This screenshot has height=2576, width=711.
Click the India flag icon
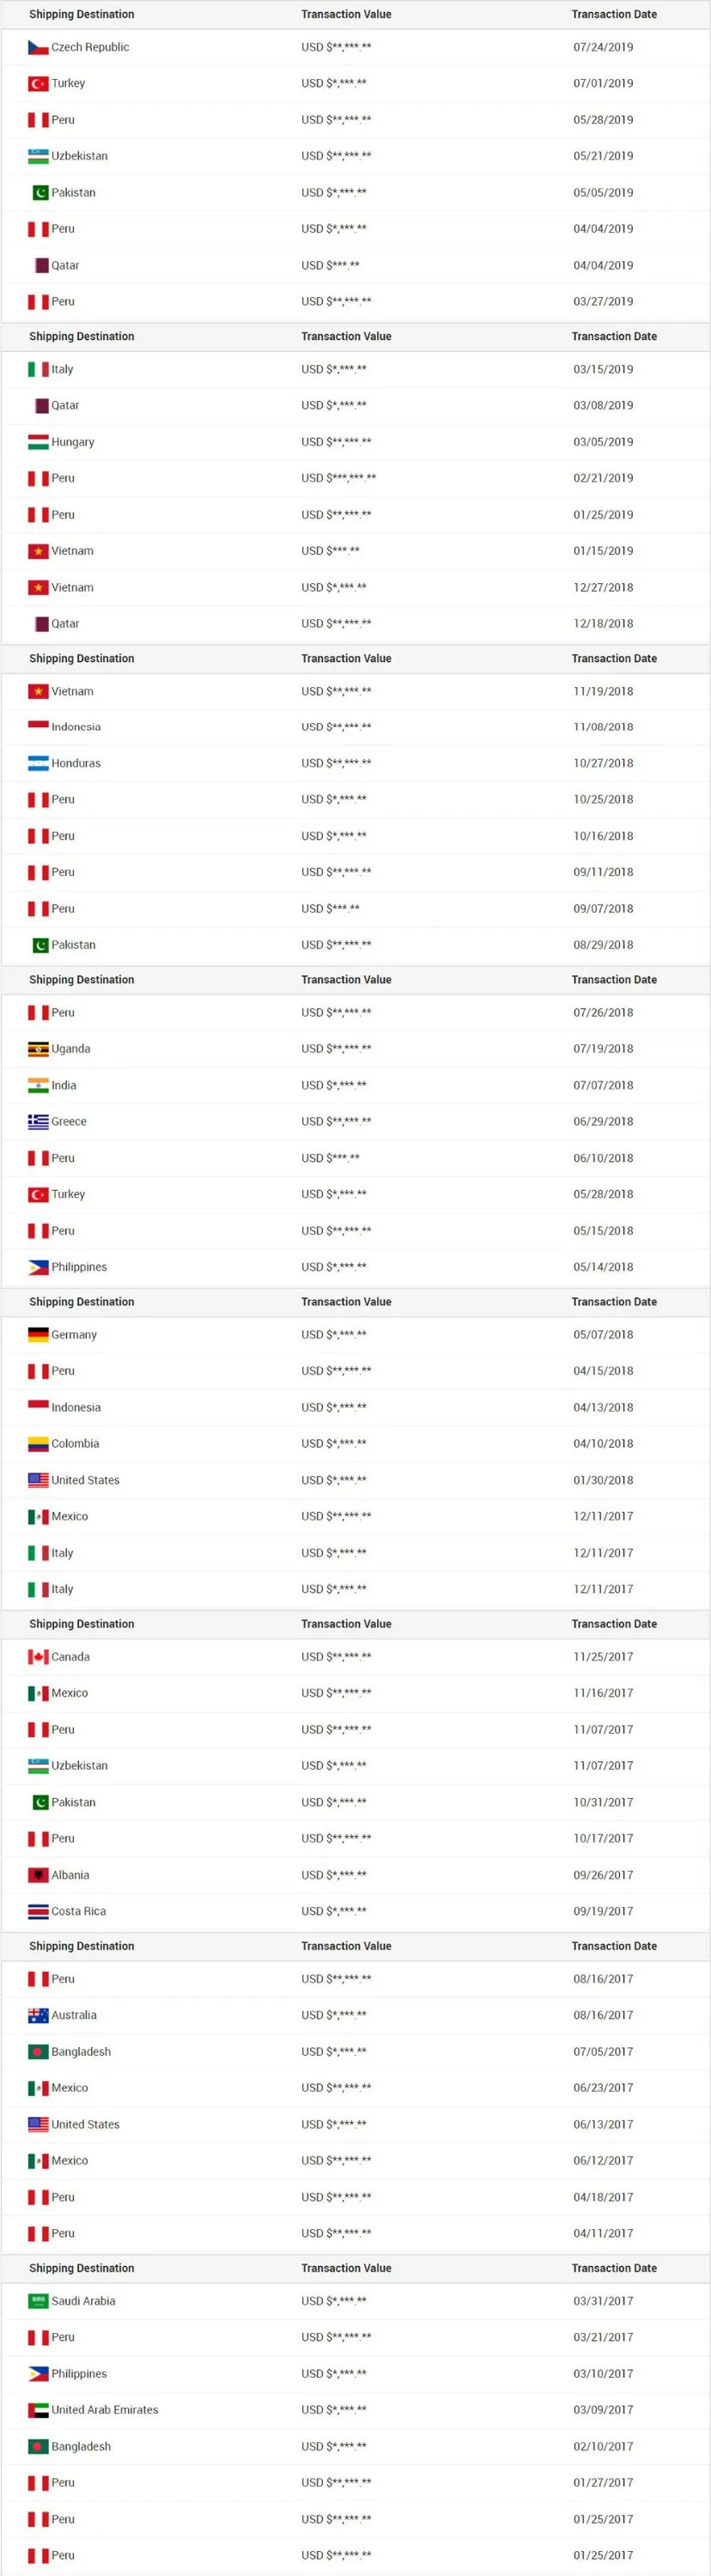tap(38, 1086)
